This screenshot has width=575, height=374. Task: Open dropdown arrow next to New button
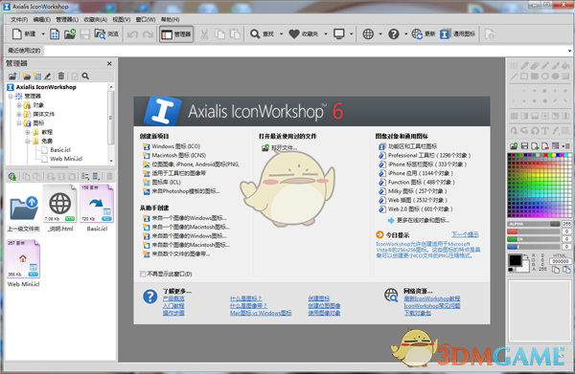point(43,34)
